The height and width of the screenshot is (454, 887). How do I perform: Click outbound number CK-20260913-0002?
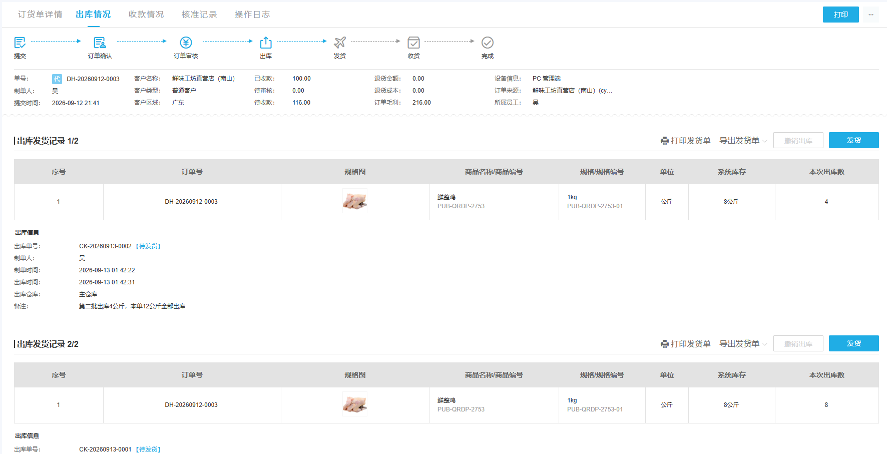point(105,246)
